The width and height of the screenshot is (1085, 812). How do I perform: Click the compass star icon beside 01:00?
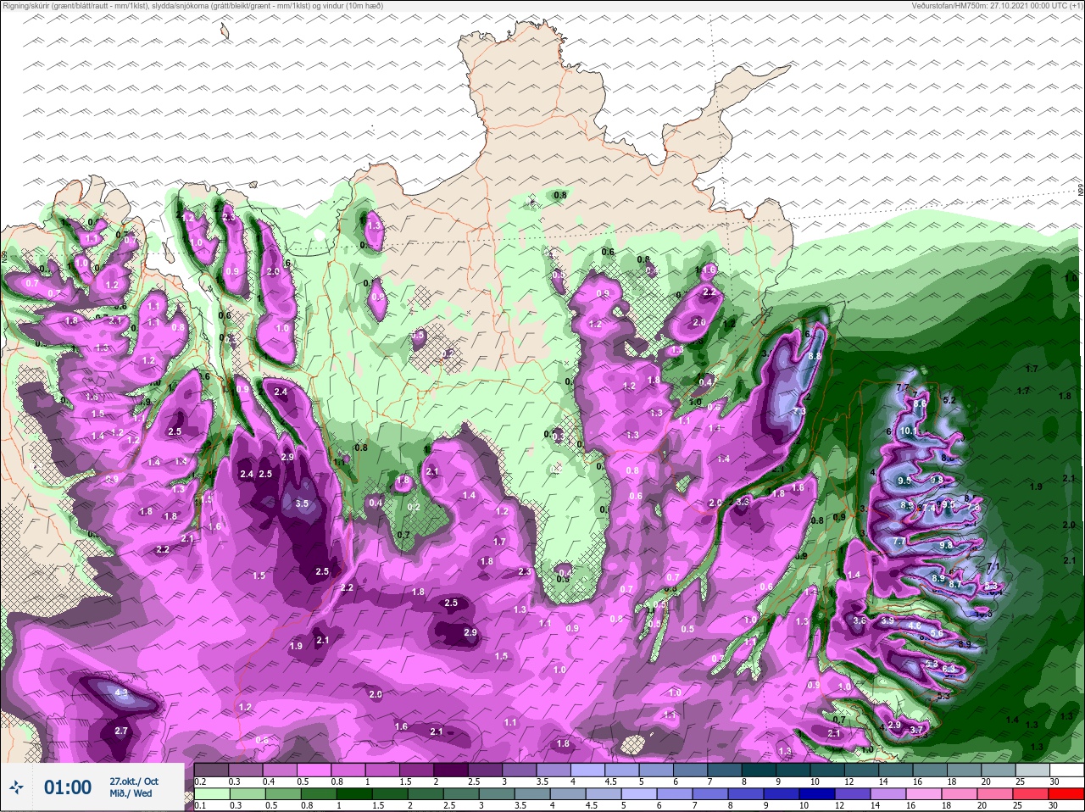pyautogui.click(x=16, y=787)
